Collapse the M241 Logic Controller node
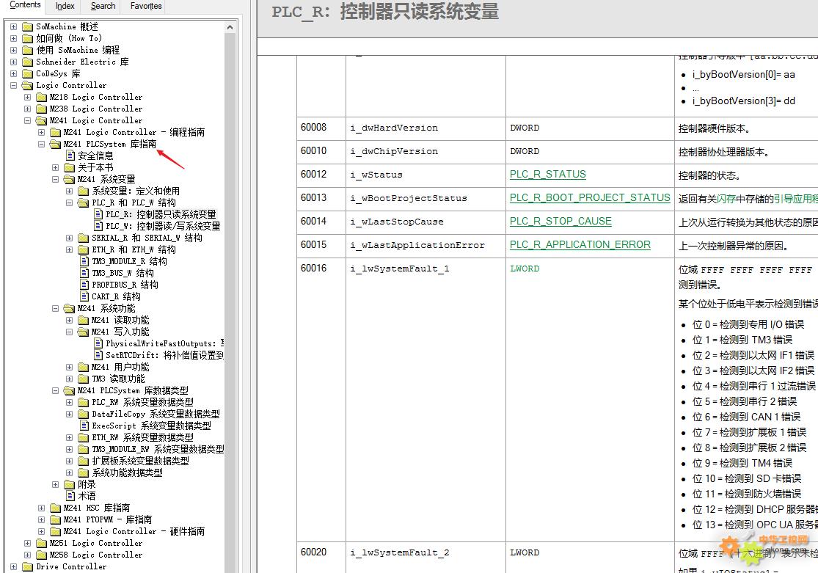 [x=28, y=120]
